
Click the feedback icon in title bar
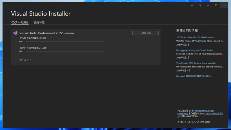(200, 5)
